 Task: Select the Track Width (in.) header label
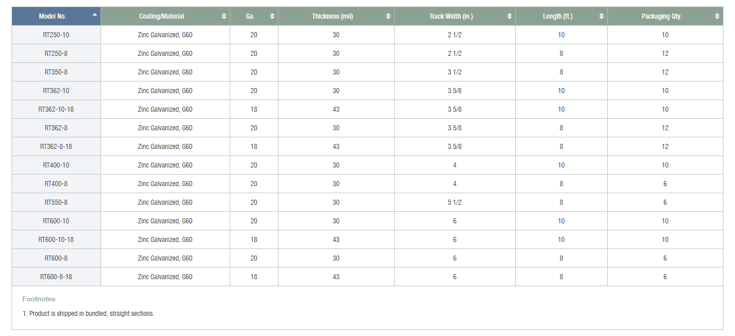click(450, 16)
